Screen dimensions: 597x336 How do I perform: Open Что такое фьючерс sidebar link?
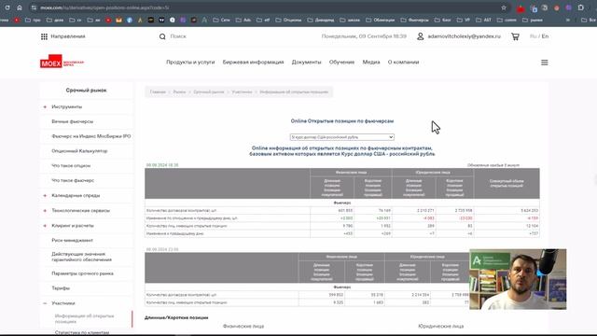click(73, 180)
